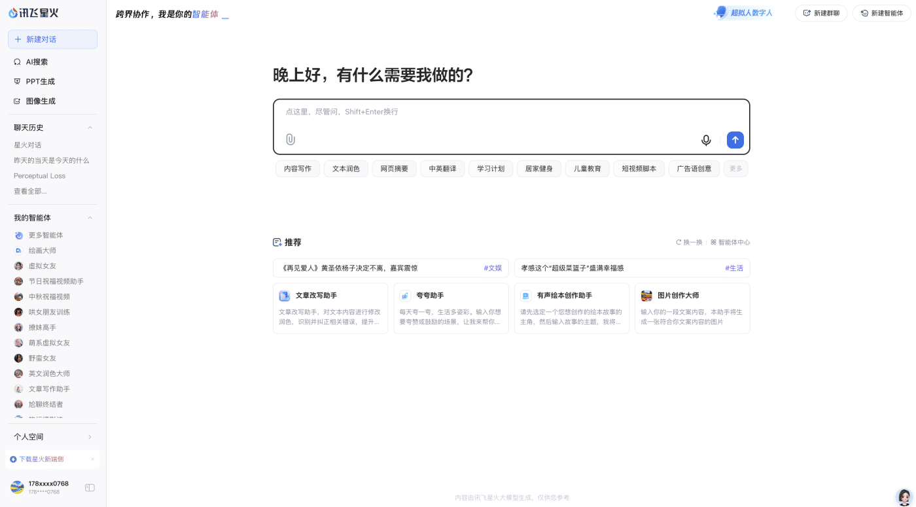The width and height of the screenshot is (916, 507).
Task: Select the 绘画大师 agent
Action: (42, 250)
